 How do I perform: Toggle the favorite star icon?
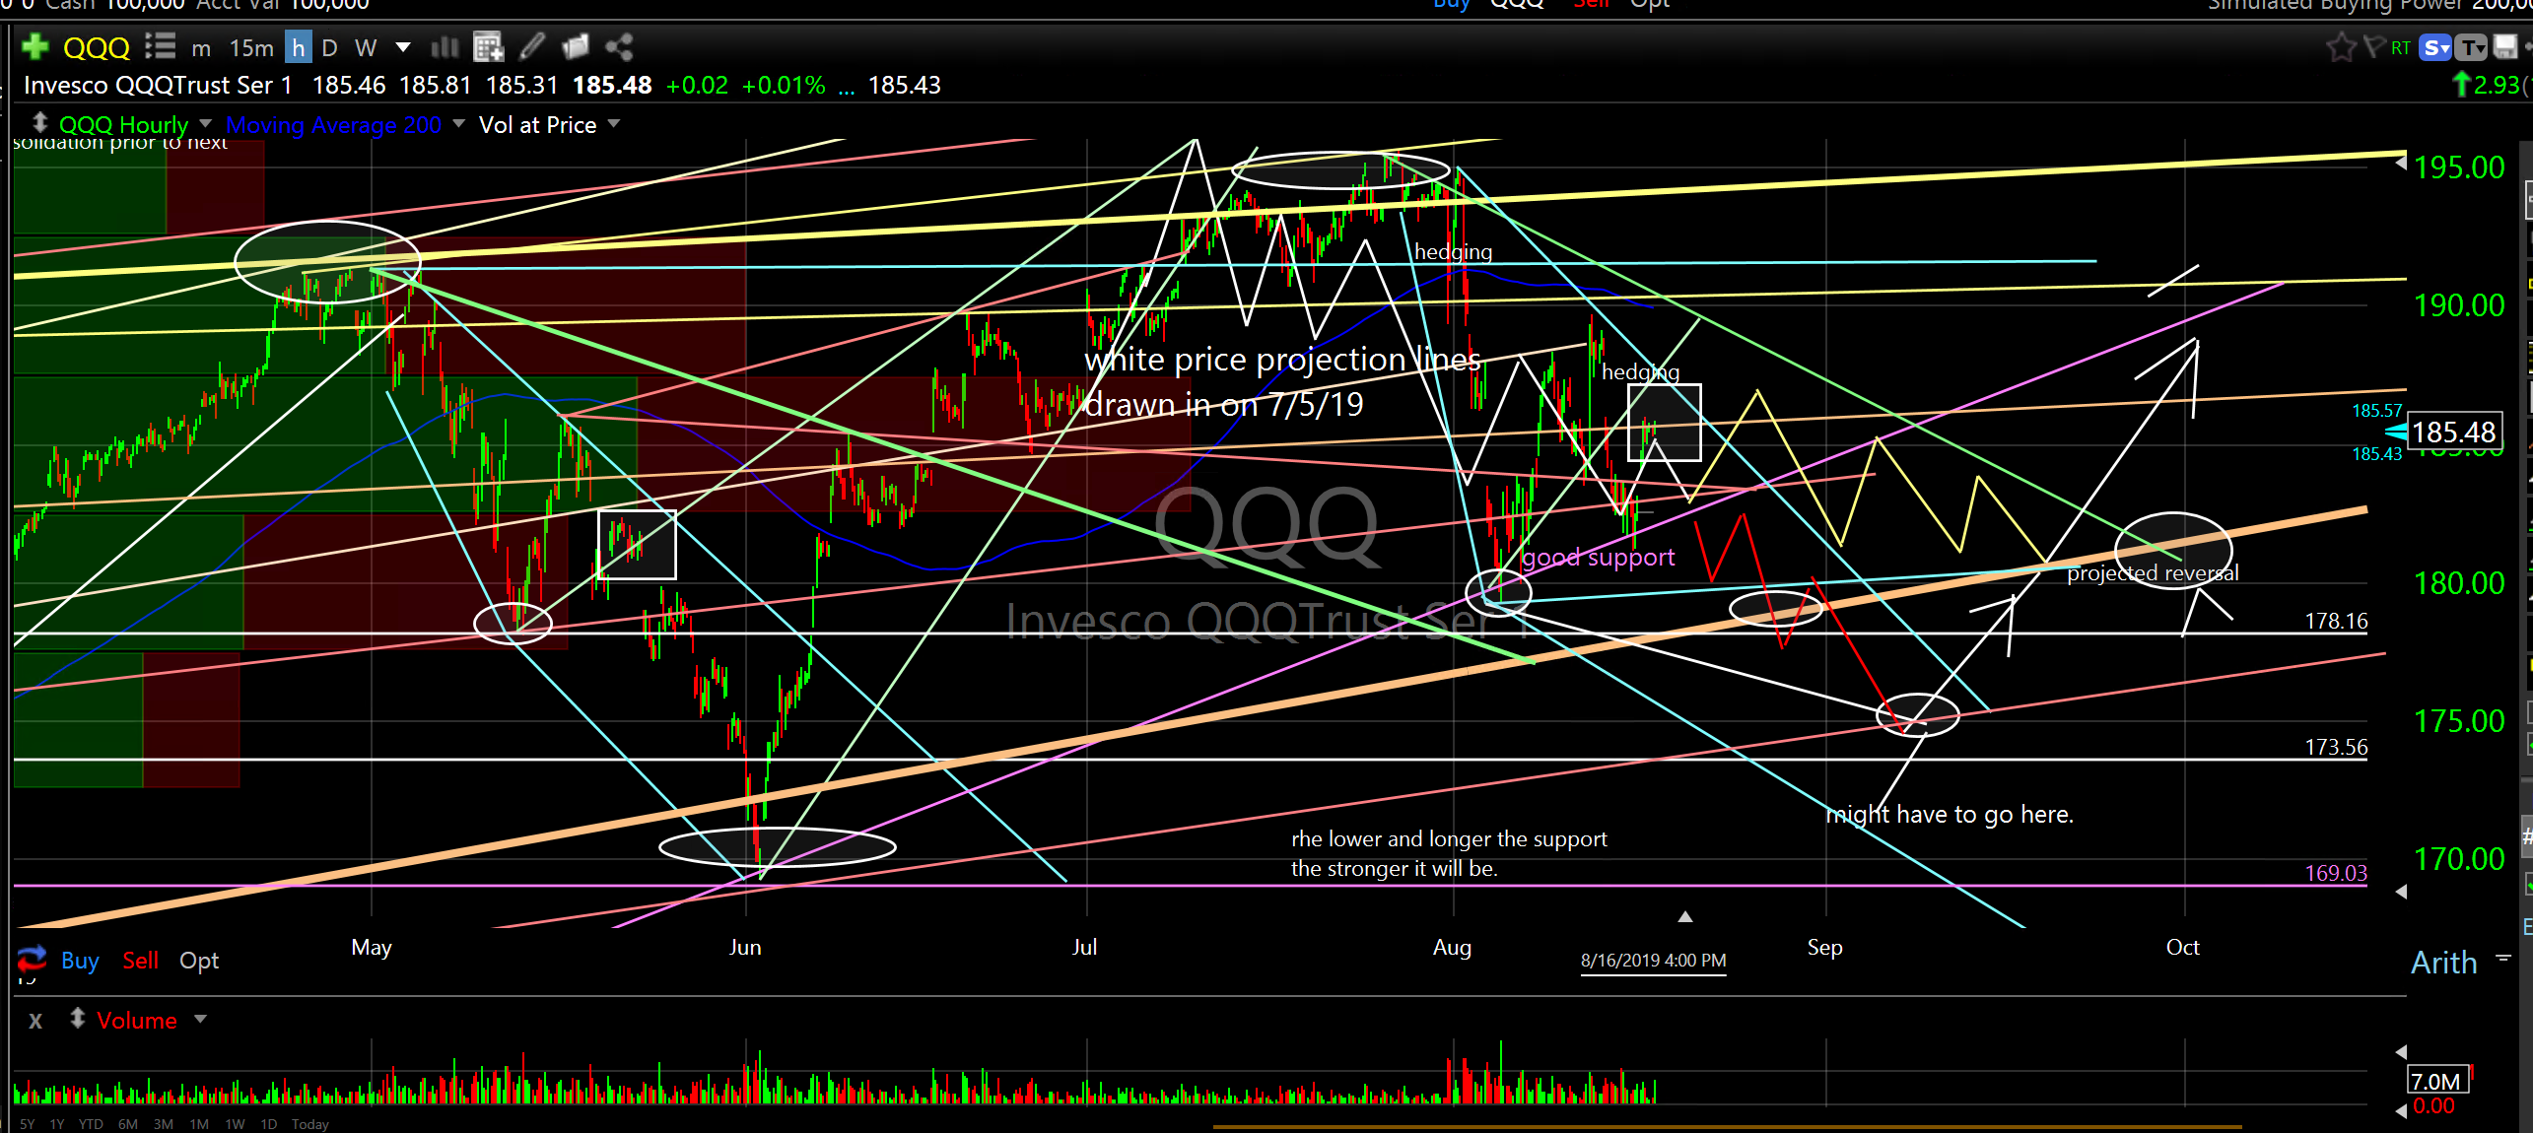tap(2341, 46)
